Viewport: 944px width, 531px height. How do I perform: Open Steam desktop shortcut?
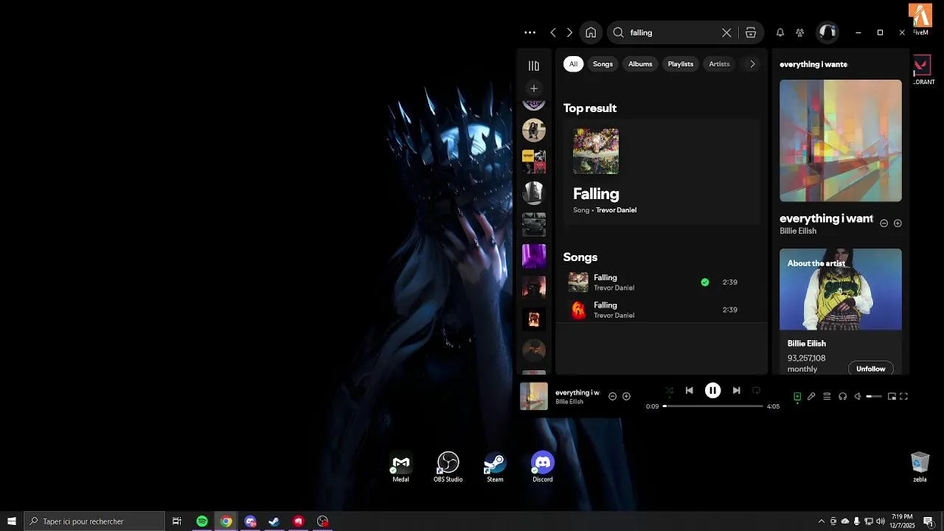(495, 468)
